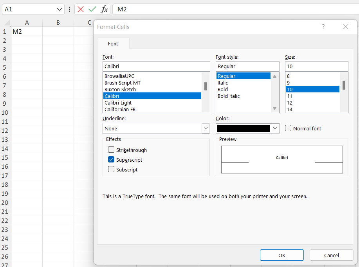
Task: Uncheck the Superscript checkbox
Action: (111, 160)
